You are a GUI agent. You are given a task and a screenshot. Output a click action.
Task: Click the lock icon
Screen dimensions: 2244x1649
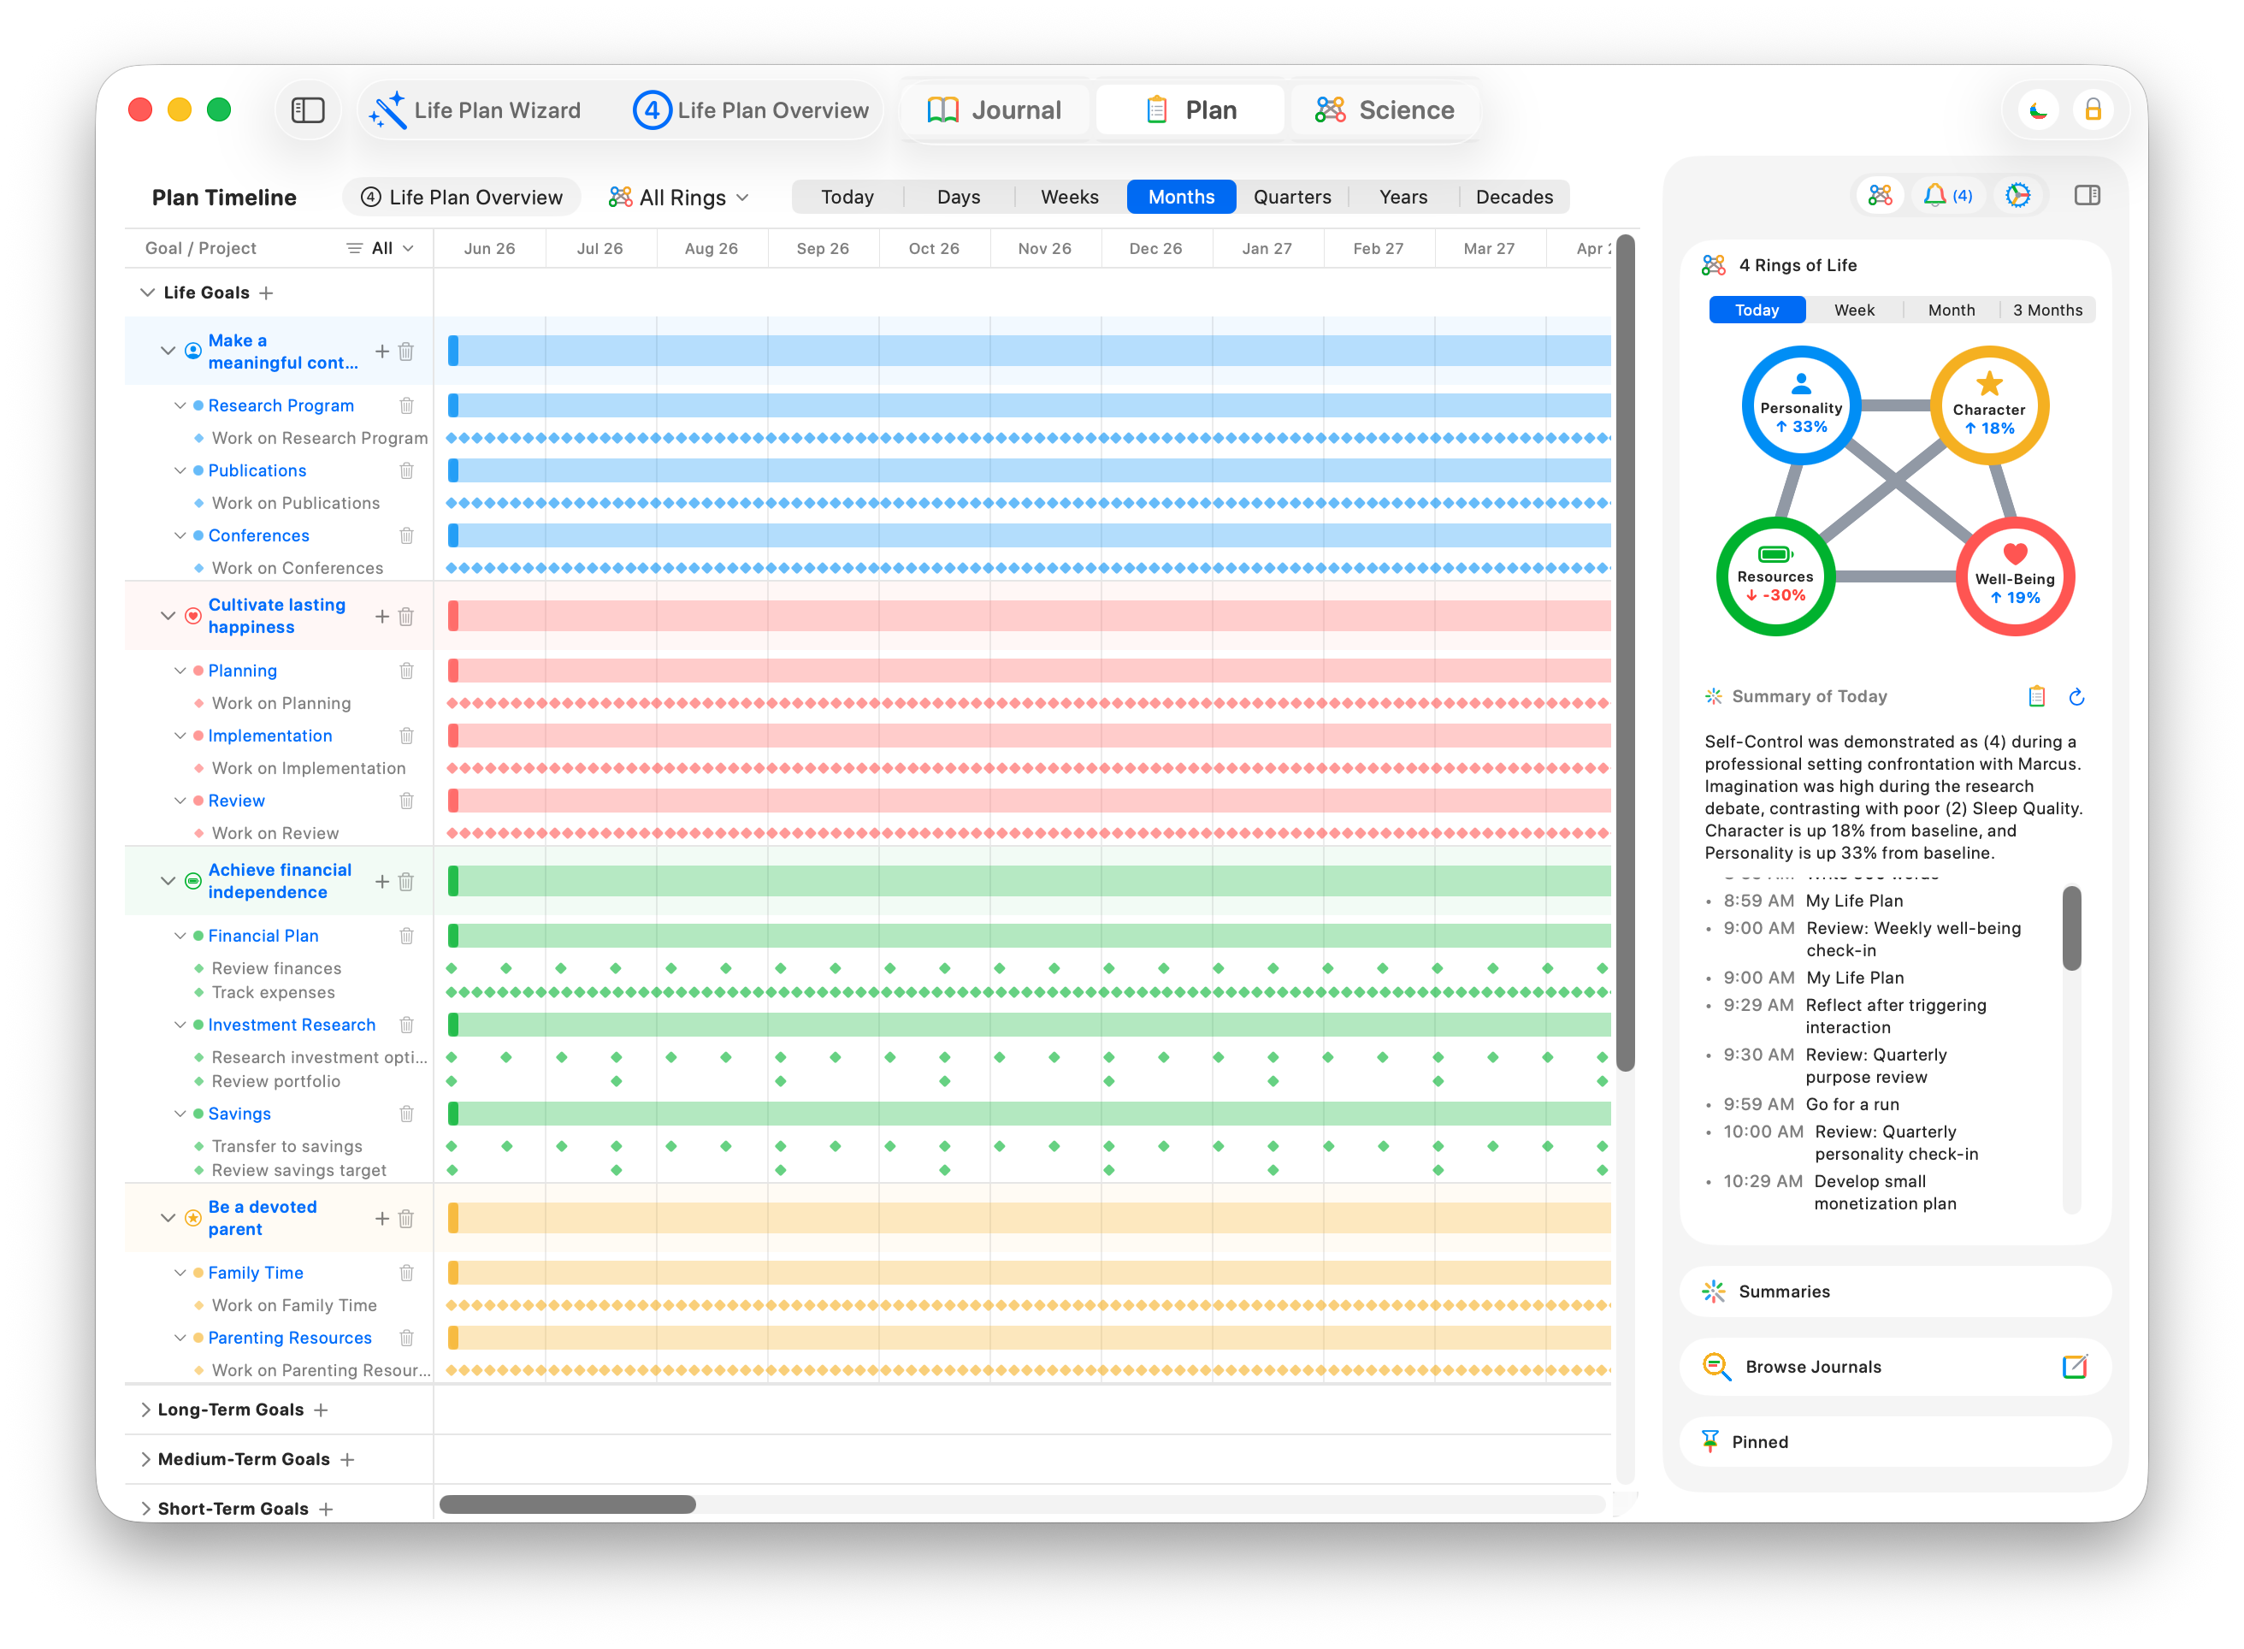pos(2093,109)
